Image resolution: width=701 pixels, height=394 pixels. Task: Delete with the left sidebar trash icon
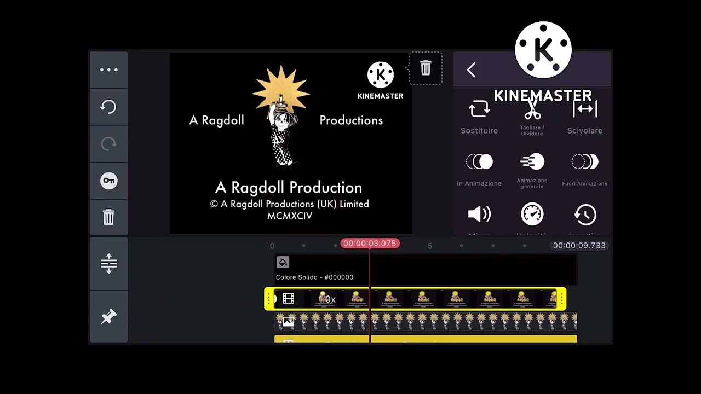(x=108, y=217)
